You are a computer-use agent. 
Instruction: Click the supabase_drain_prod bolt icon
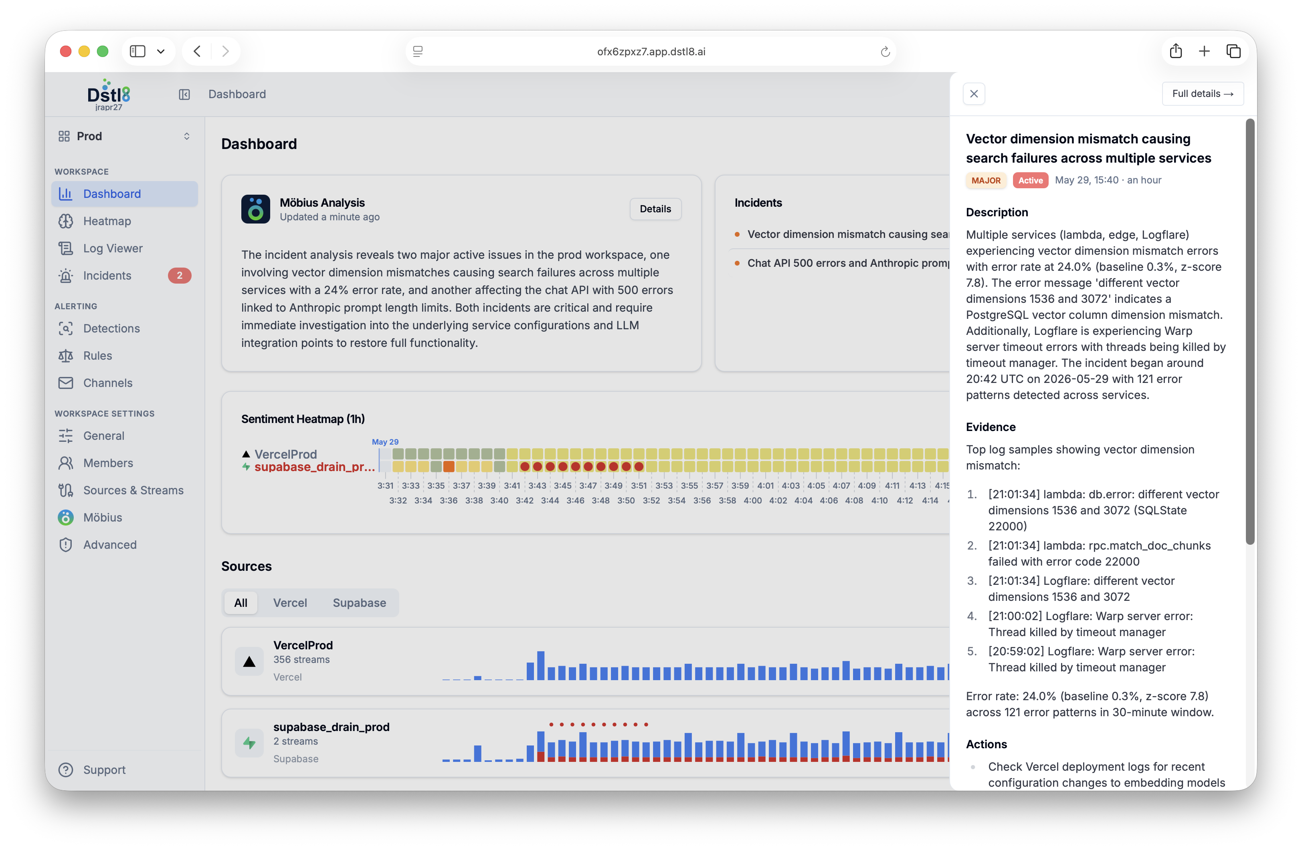point(249,743)
